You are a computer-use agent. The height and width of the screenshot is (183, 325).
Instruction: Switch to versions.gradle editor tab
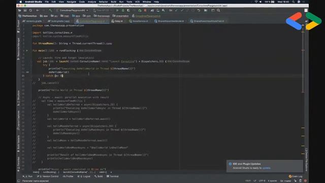[x=32, y=21]
